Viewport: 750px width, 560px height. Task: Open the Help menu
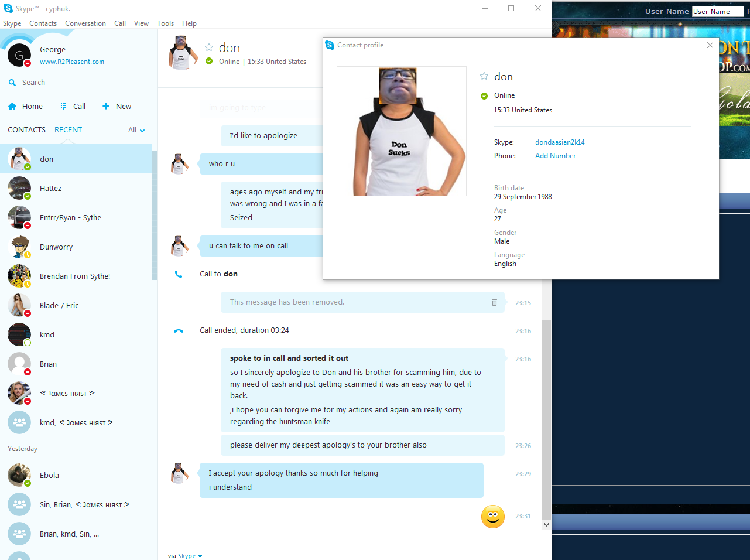click(x=189, y=23)
